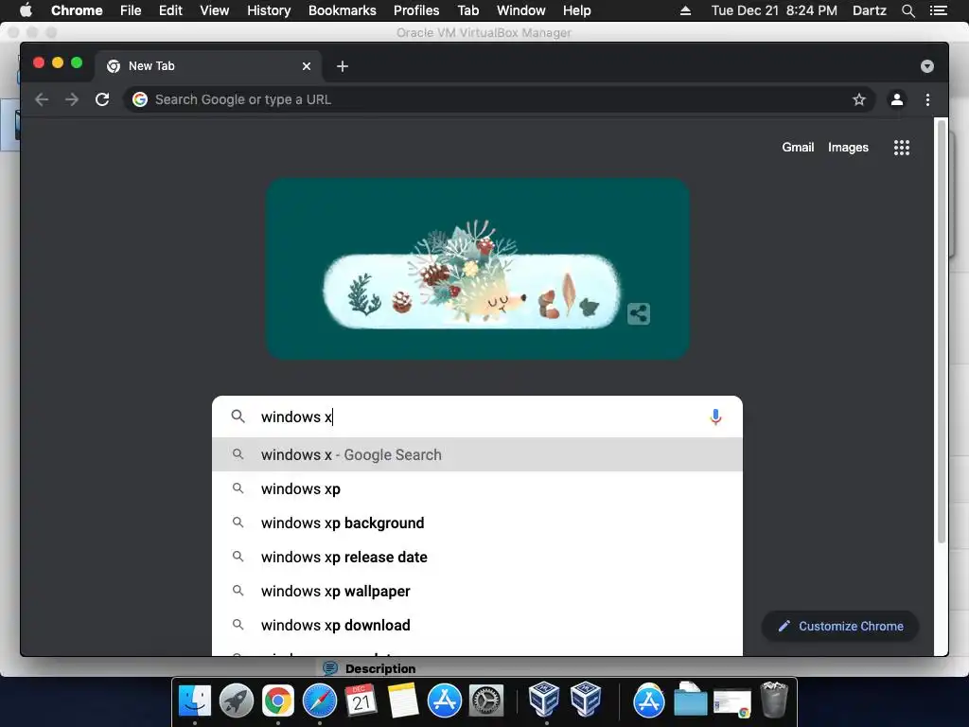Focus the Chrome address bar
The height and width of the screenshot is (727, 969).
[500, 99]
